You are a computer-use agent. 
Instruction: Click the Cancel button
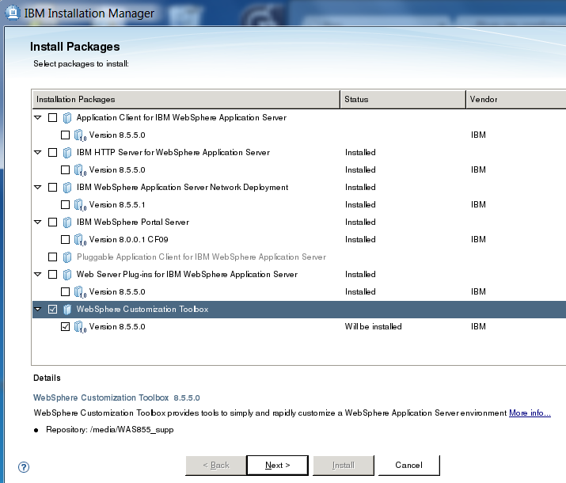(408, 466)
